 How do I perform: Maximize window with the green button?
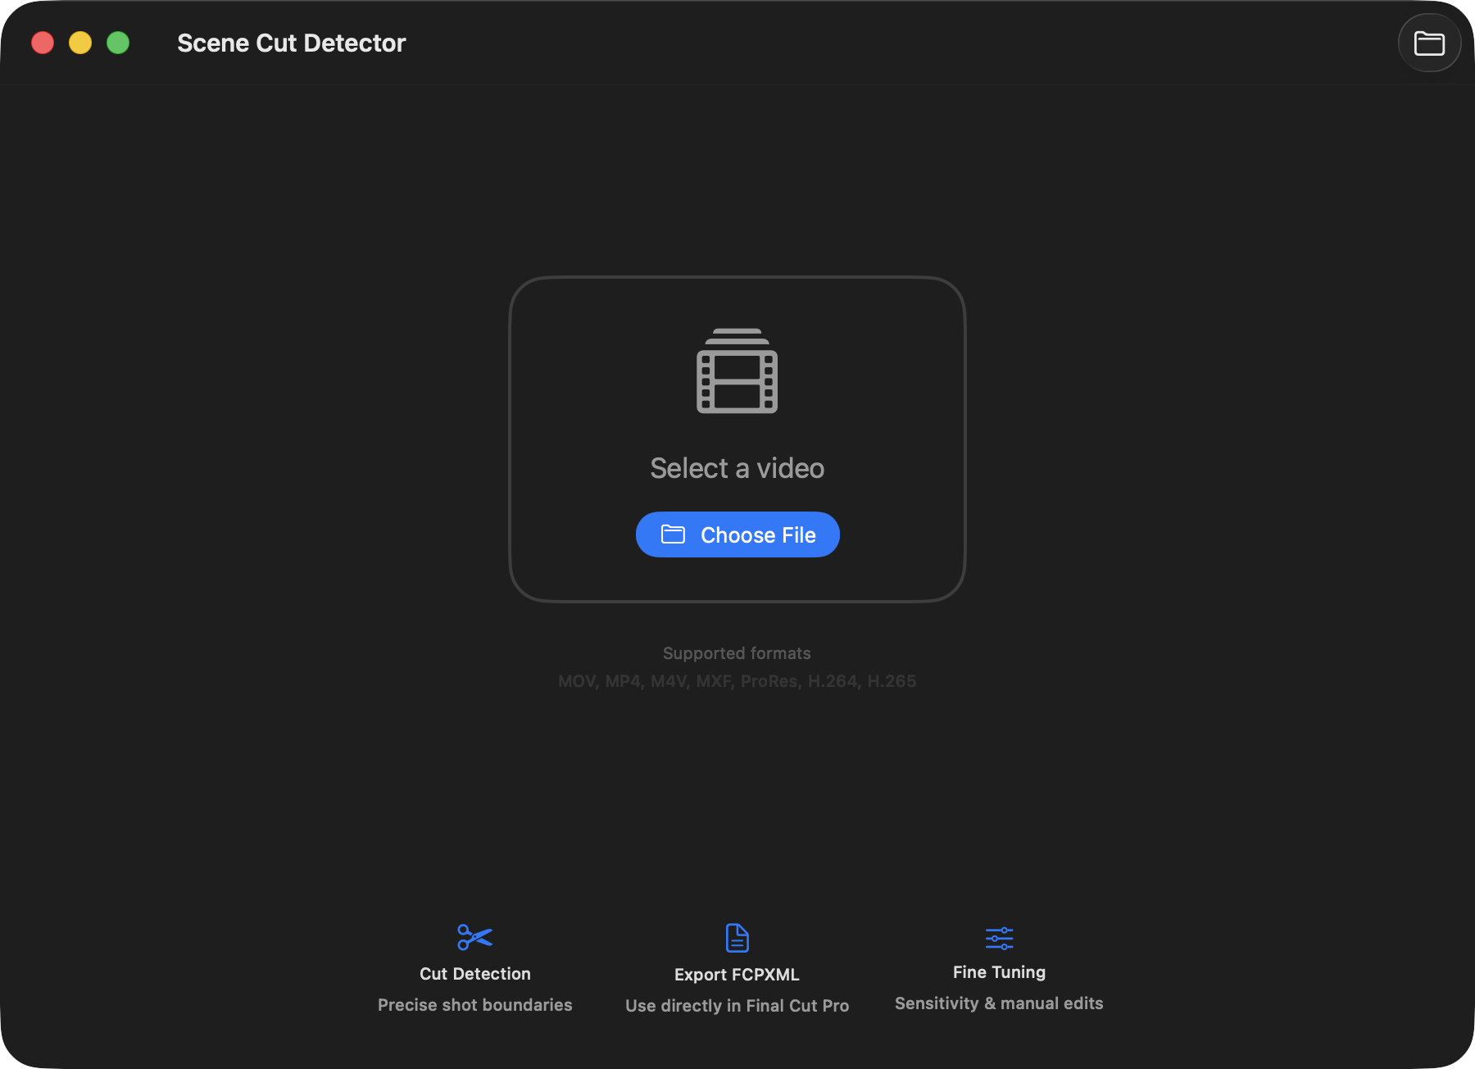pos(118,43)
